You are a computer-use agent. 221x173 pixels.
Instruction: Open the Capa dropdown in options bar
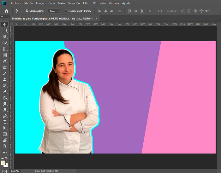(x=54, y=11)
